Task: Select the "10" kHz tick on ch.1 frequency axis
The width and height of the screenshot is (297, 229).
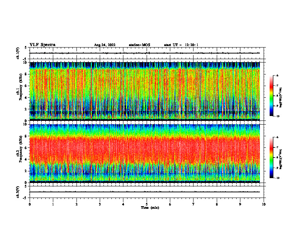Action: (25, 62)
